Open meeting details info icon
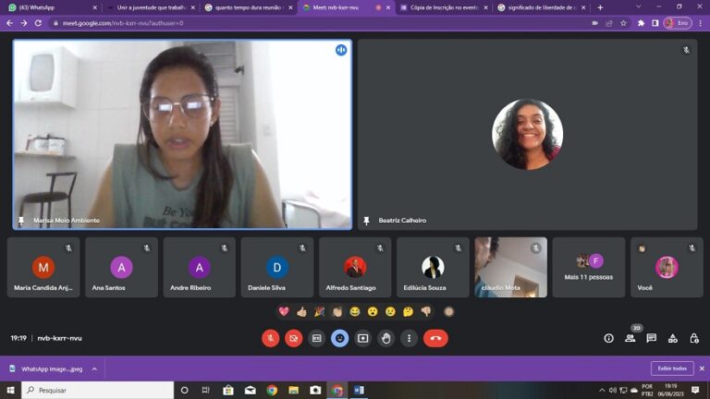This screenshot has width=710, height=399. (x=608, y=338)
